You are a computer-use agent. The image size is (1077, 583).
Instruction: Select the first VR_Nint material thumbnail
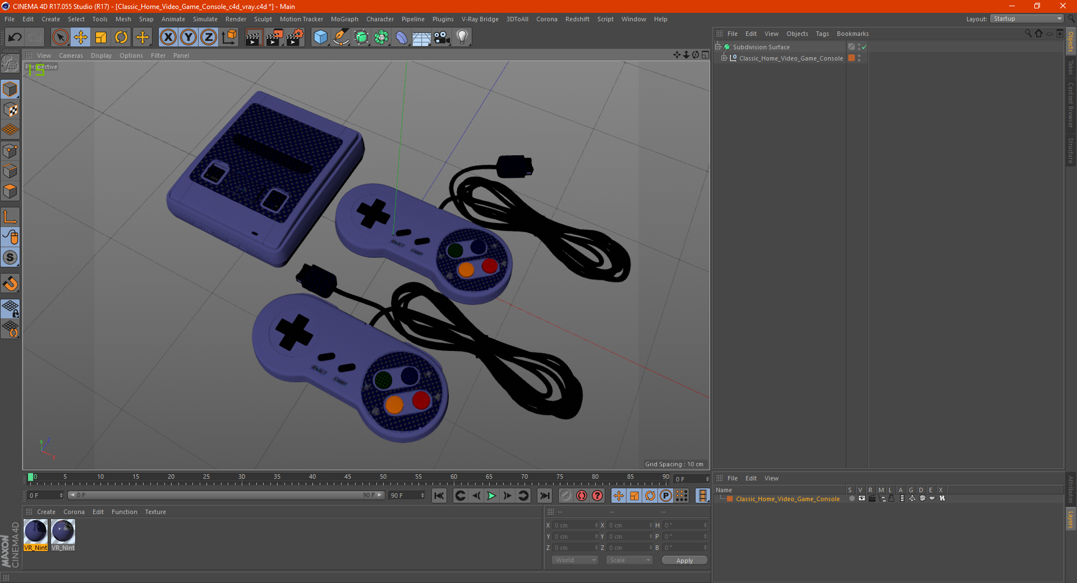[35, 535]
